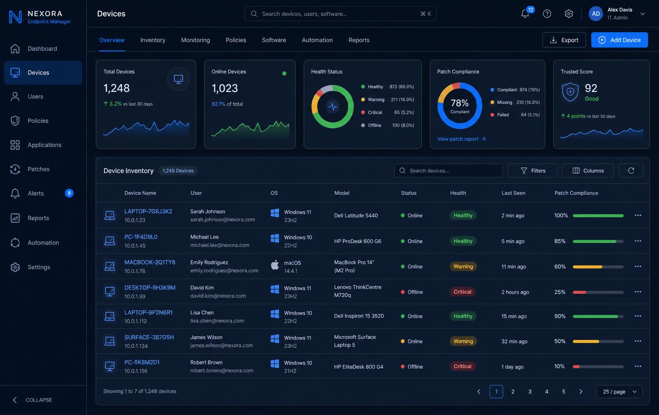659x415 pixels.
Task: Open the settings gear in top bar
Action: (569, 14)
